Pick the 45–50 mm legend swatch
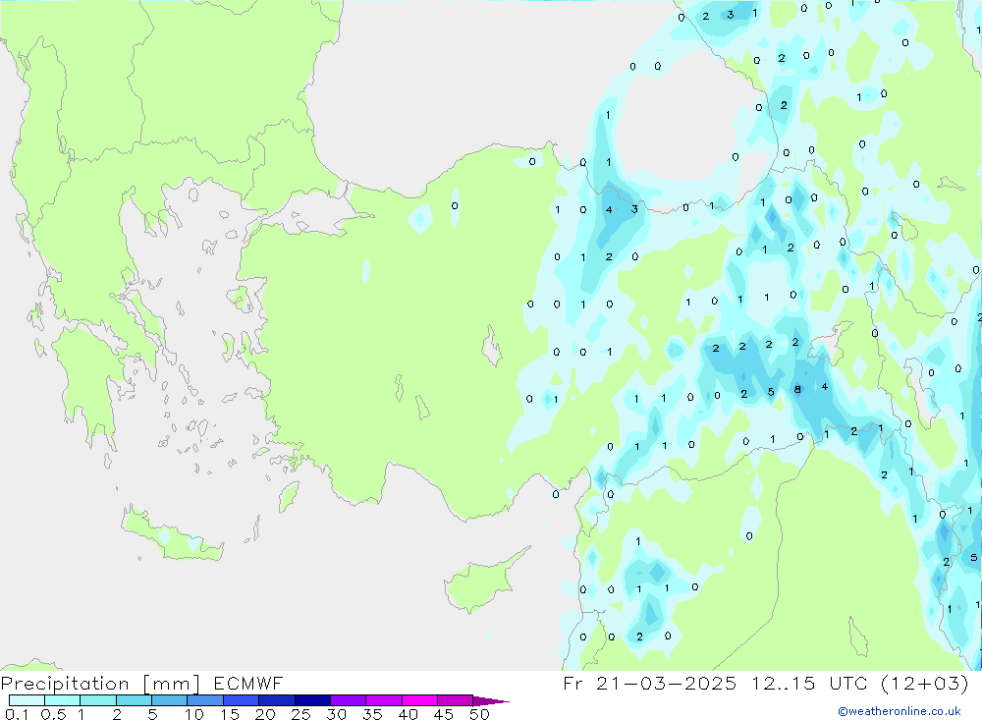The image size is (982, 720). (456, 700)
